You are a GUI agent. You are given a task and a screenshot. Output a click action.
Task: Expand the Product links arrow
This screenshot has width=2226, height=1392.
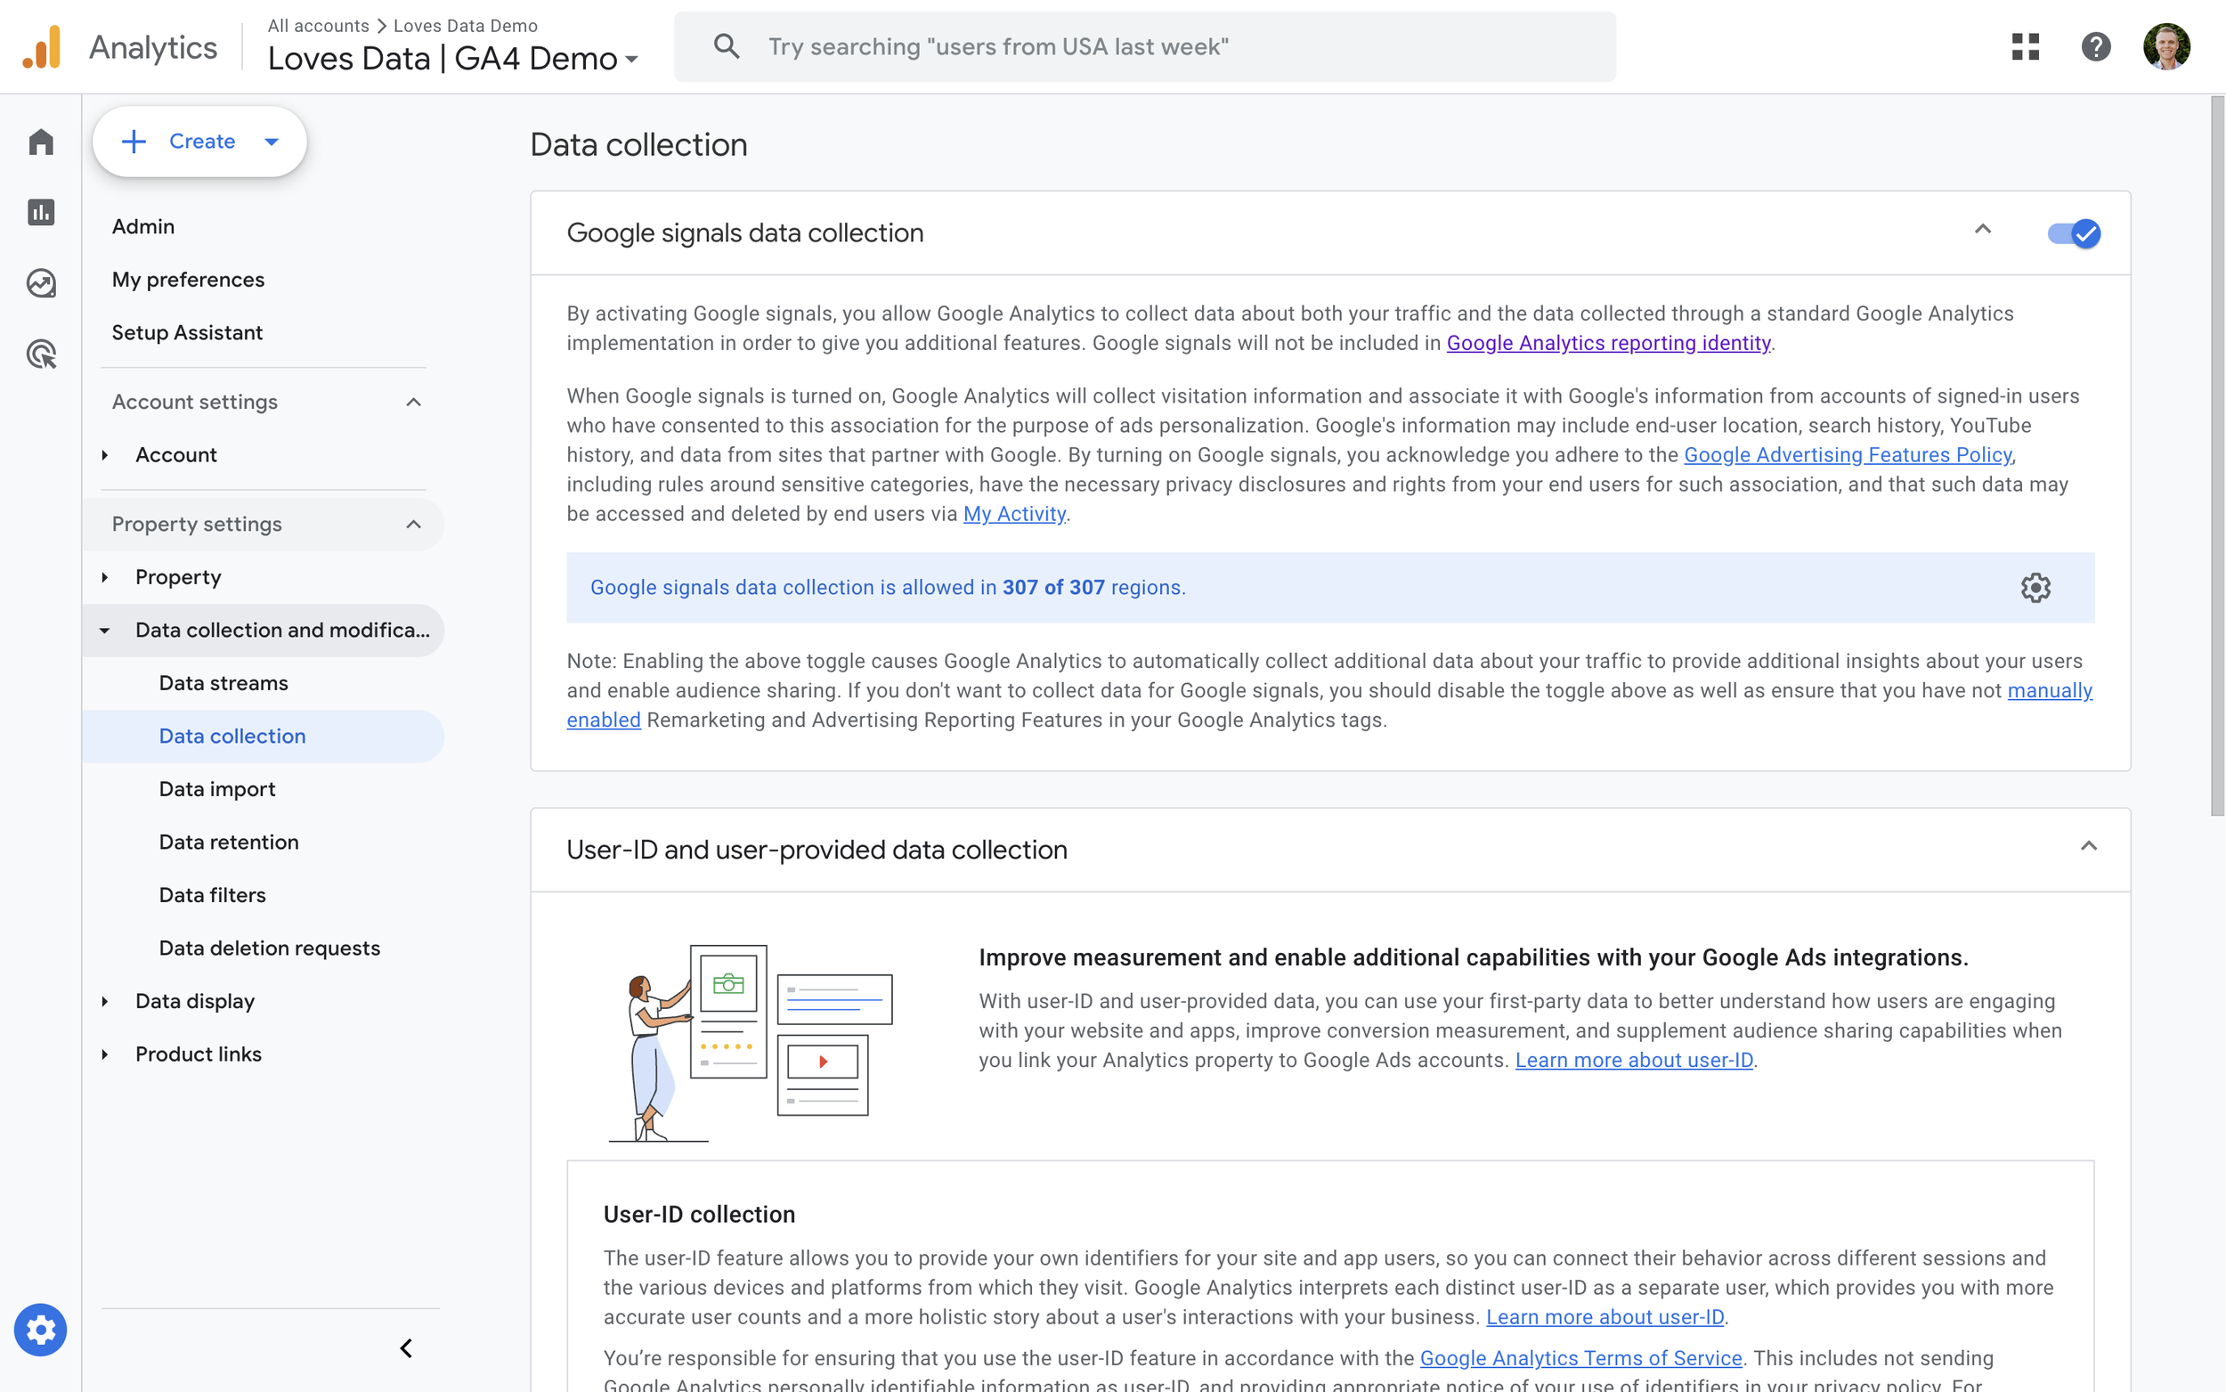point(105,1054)
